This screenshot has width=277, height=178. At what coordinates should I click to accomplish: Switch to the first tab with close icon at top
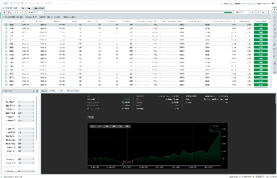[x=10, y=8]
